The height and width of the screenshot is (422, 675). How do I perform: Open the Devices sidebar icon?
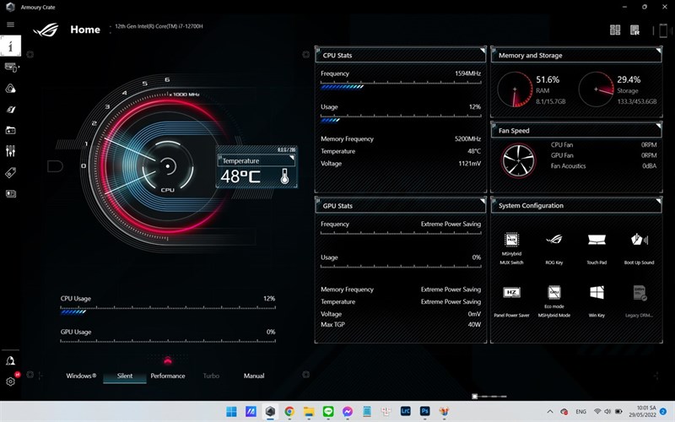point(11,68)
